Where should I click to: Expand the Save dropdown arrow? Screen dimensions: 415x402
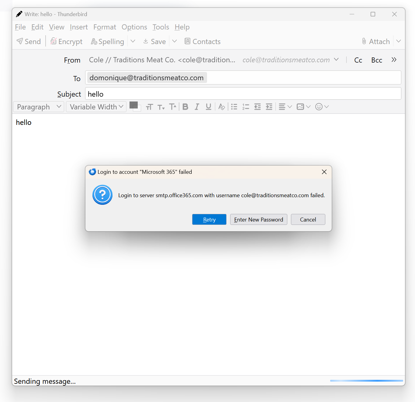[175, 41]
